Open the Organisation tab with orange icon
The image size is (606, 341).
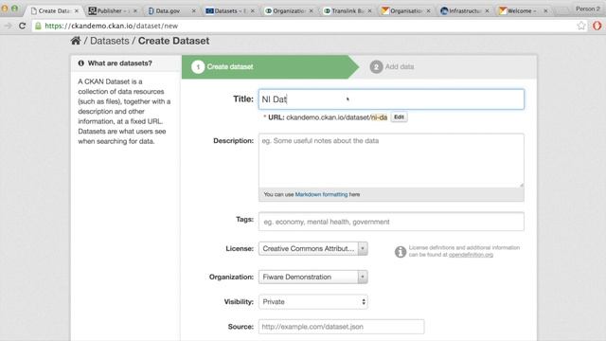(x=405, y=10)
